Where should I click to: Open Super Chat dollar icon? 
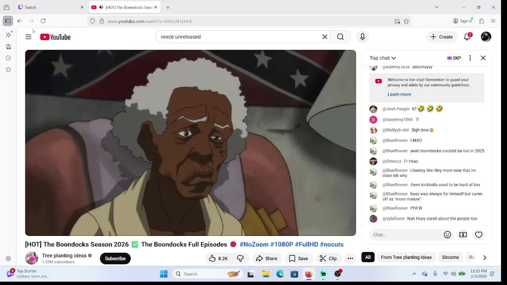(463, 235)
